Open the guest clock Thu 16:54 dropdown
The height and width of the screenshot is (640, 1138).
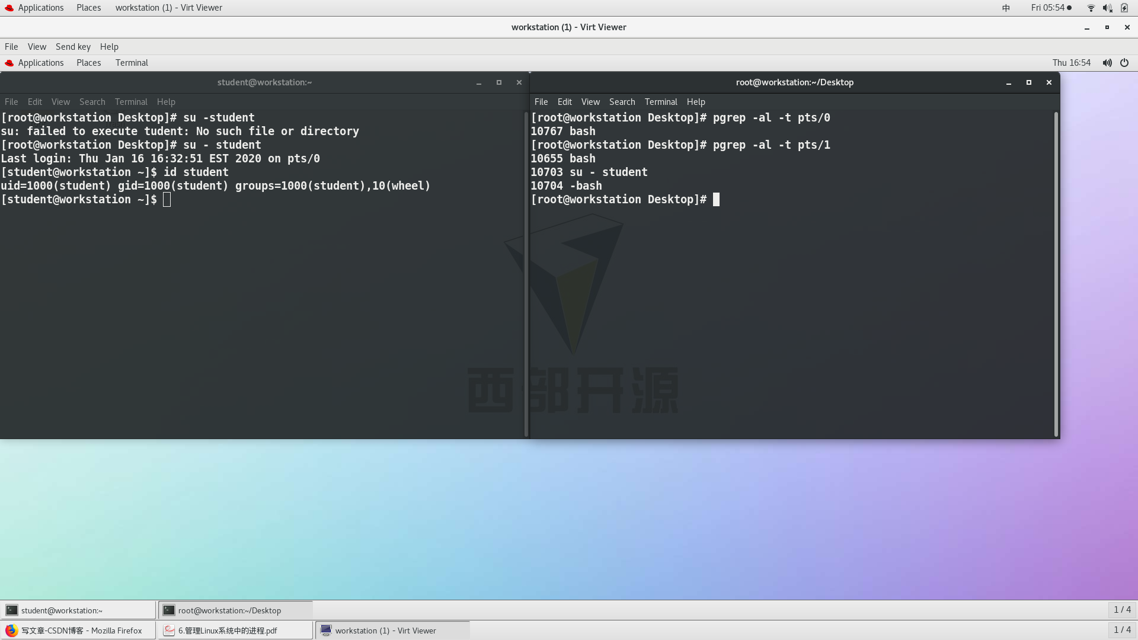[x=1071, y=63]
